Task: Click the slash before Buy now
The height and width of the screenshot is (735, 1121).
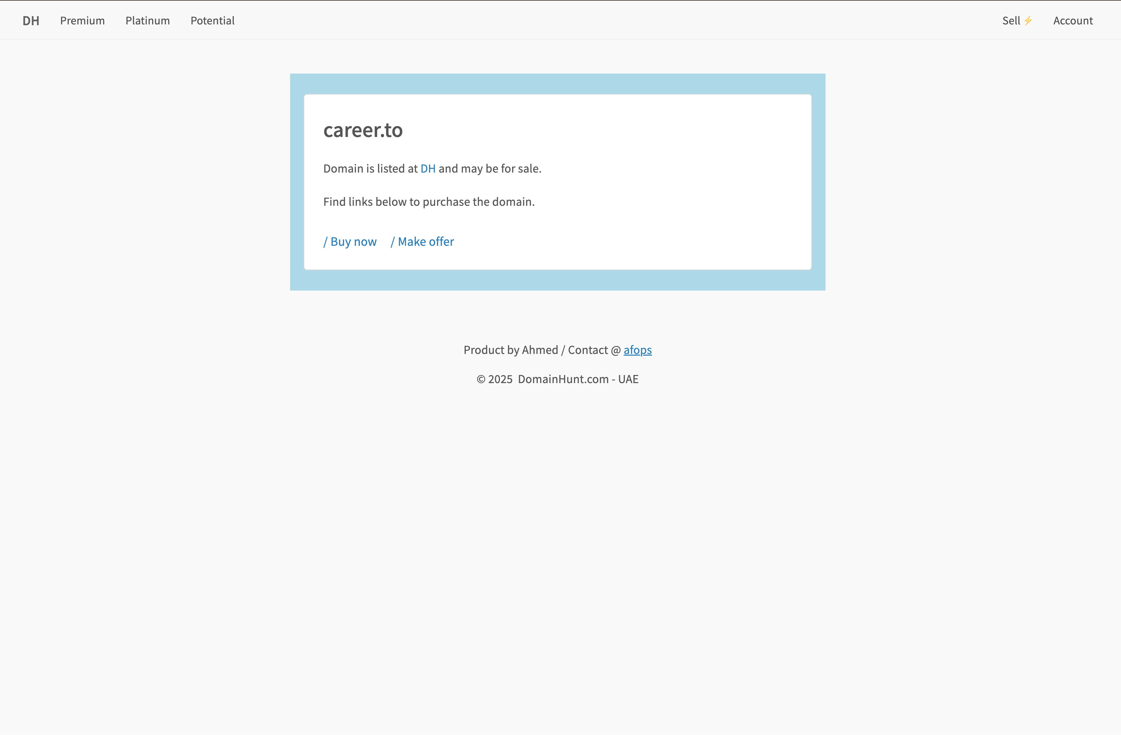Action: point(325,241)
